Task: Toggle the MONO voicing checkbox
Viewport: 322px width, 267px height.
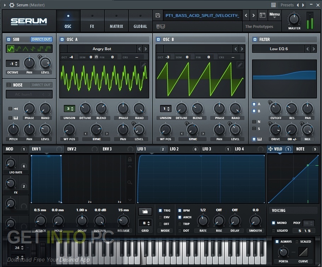Action: pyautogui.click(x=274, y=223)
